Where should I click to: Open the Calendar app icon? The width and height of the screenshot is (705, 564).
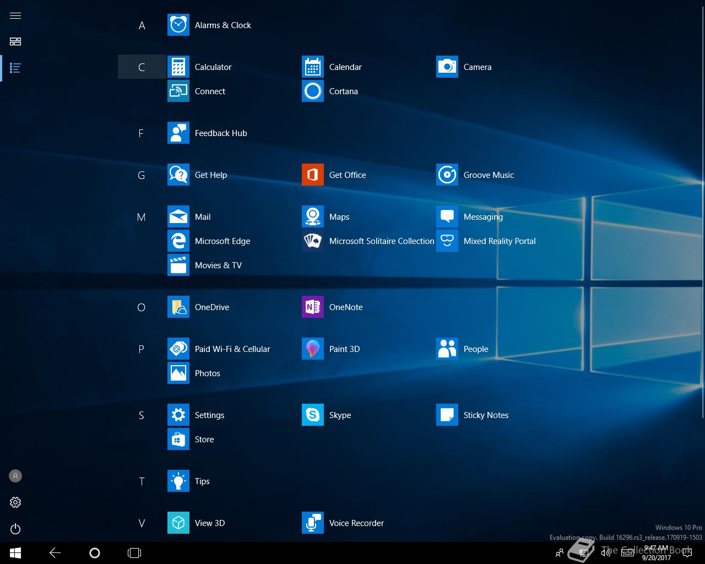click(313, 67)
